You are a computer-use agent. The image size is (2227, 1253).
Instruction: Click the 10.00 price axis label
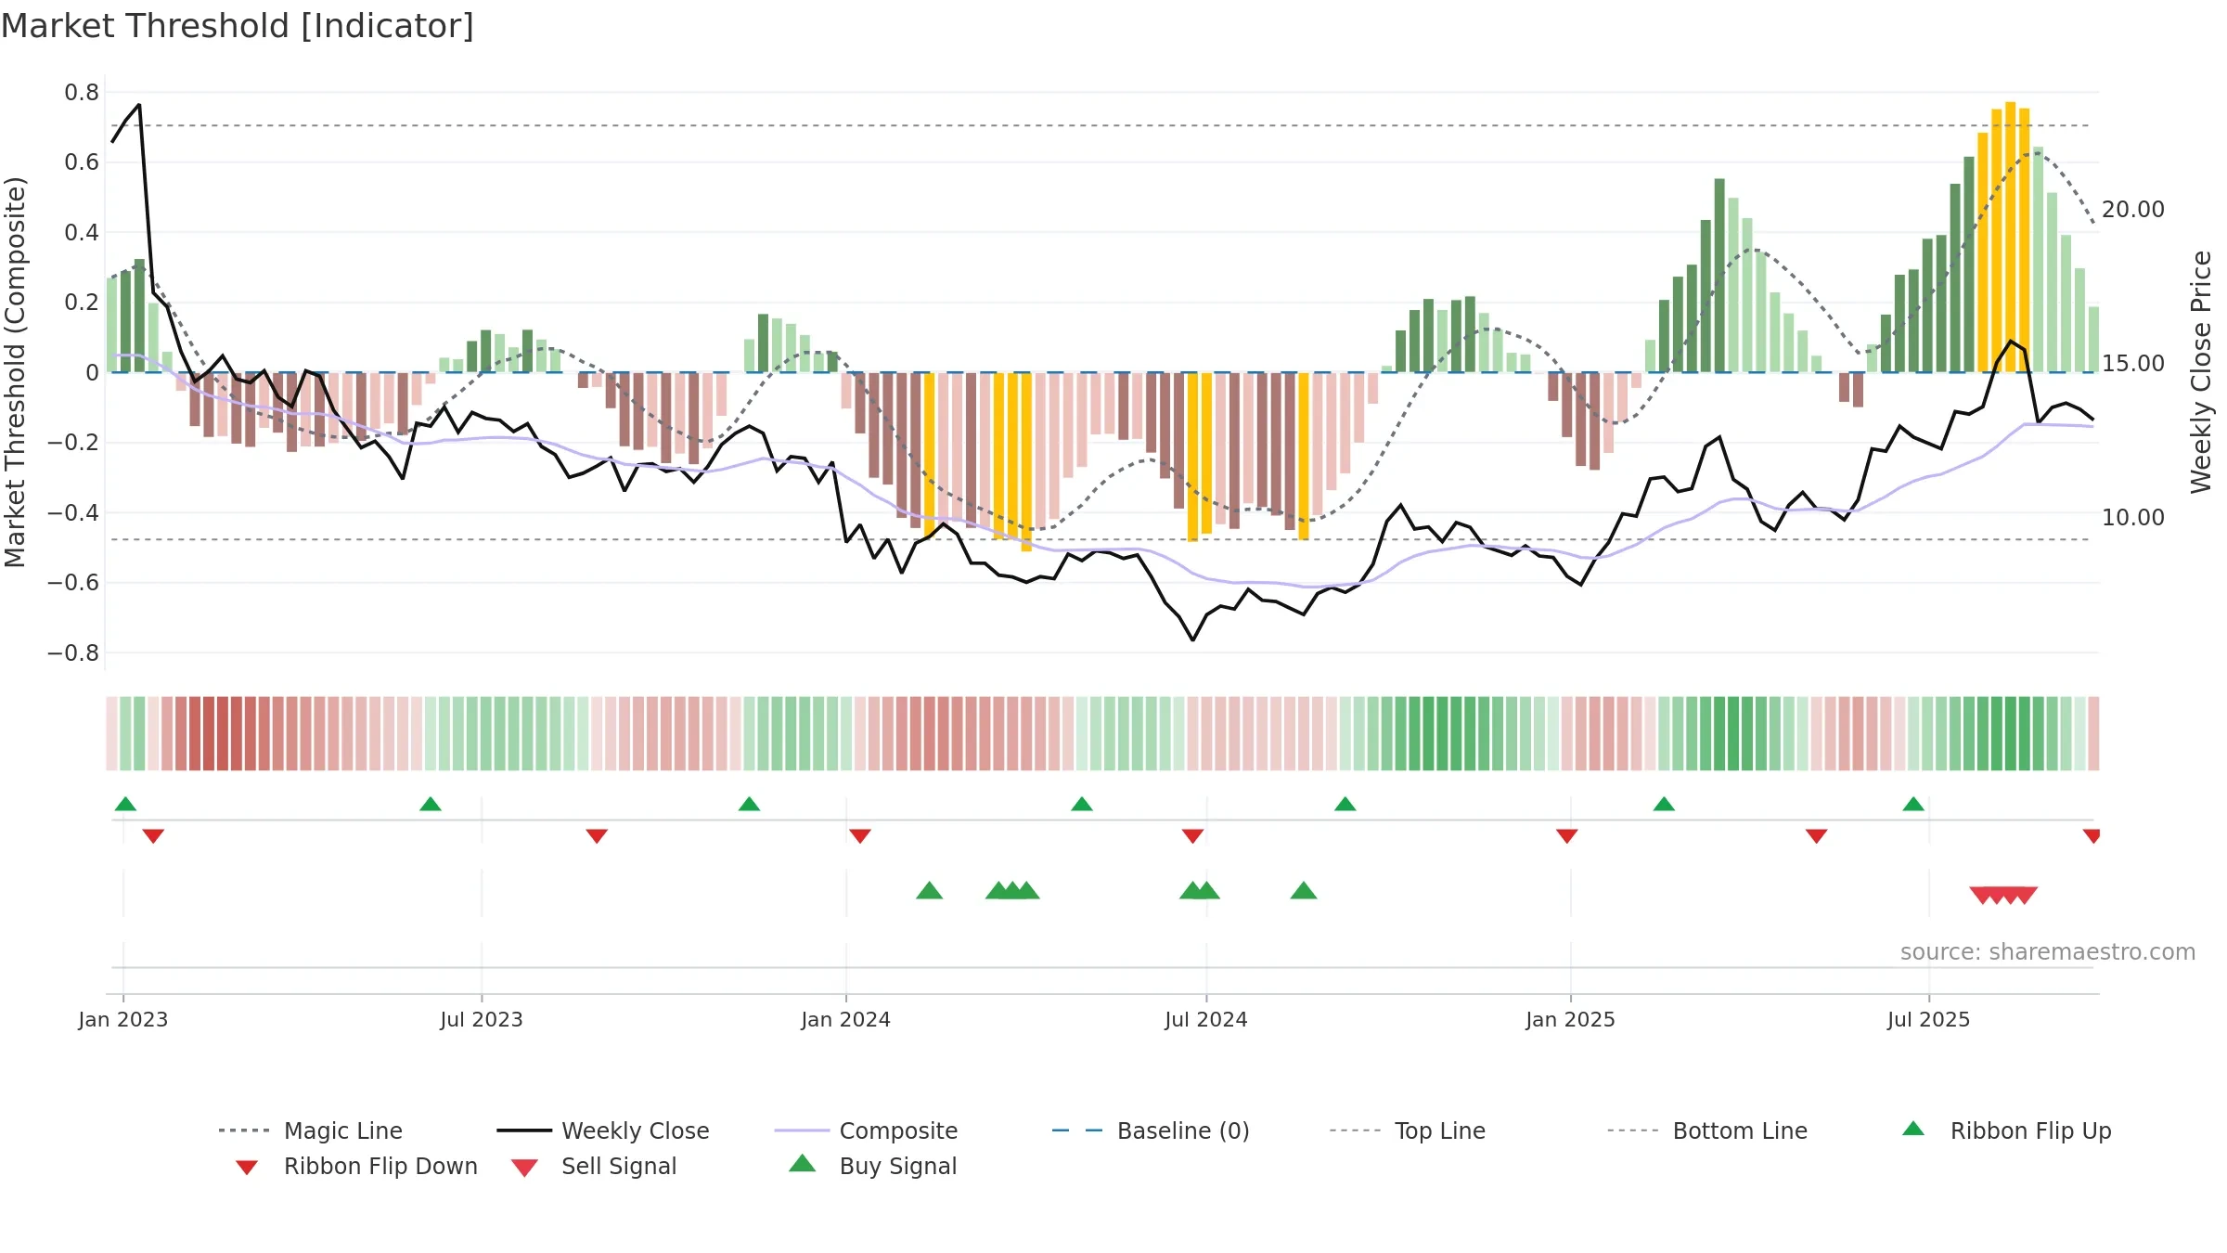[x=2133, y=518]
